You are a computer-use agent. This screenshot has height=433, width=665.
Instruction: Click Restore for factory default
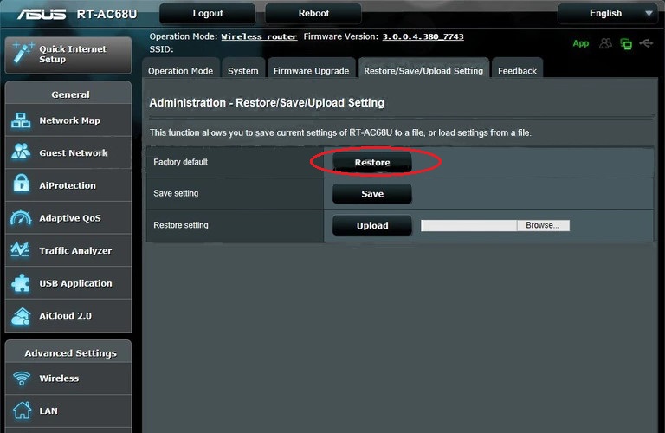click(x=372, y=163)
